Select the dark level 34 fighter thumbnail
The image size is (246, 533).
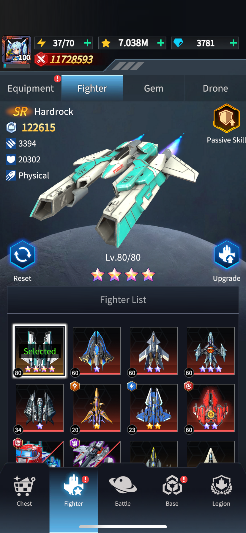(x=40, y=408)
